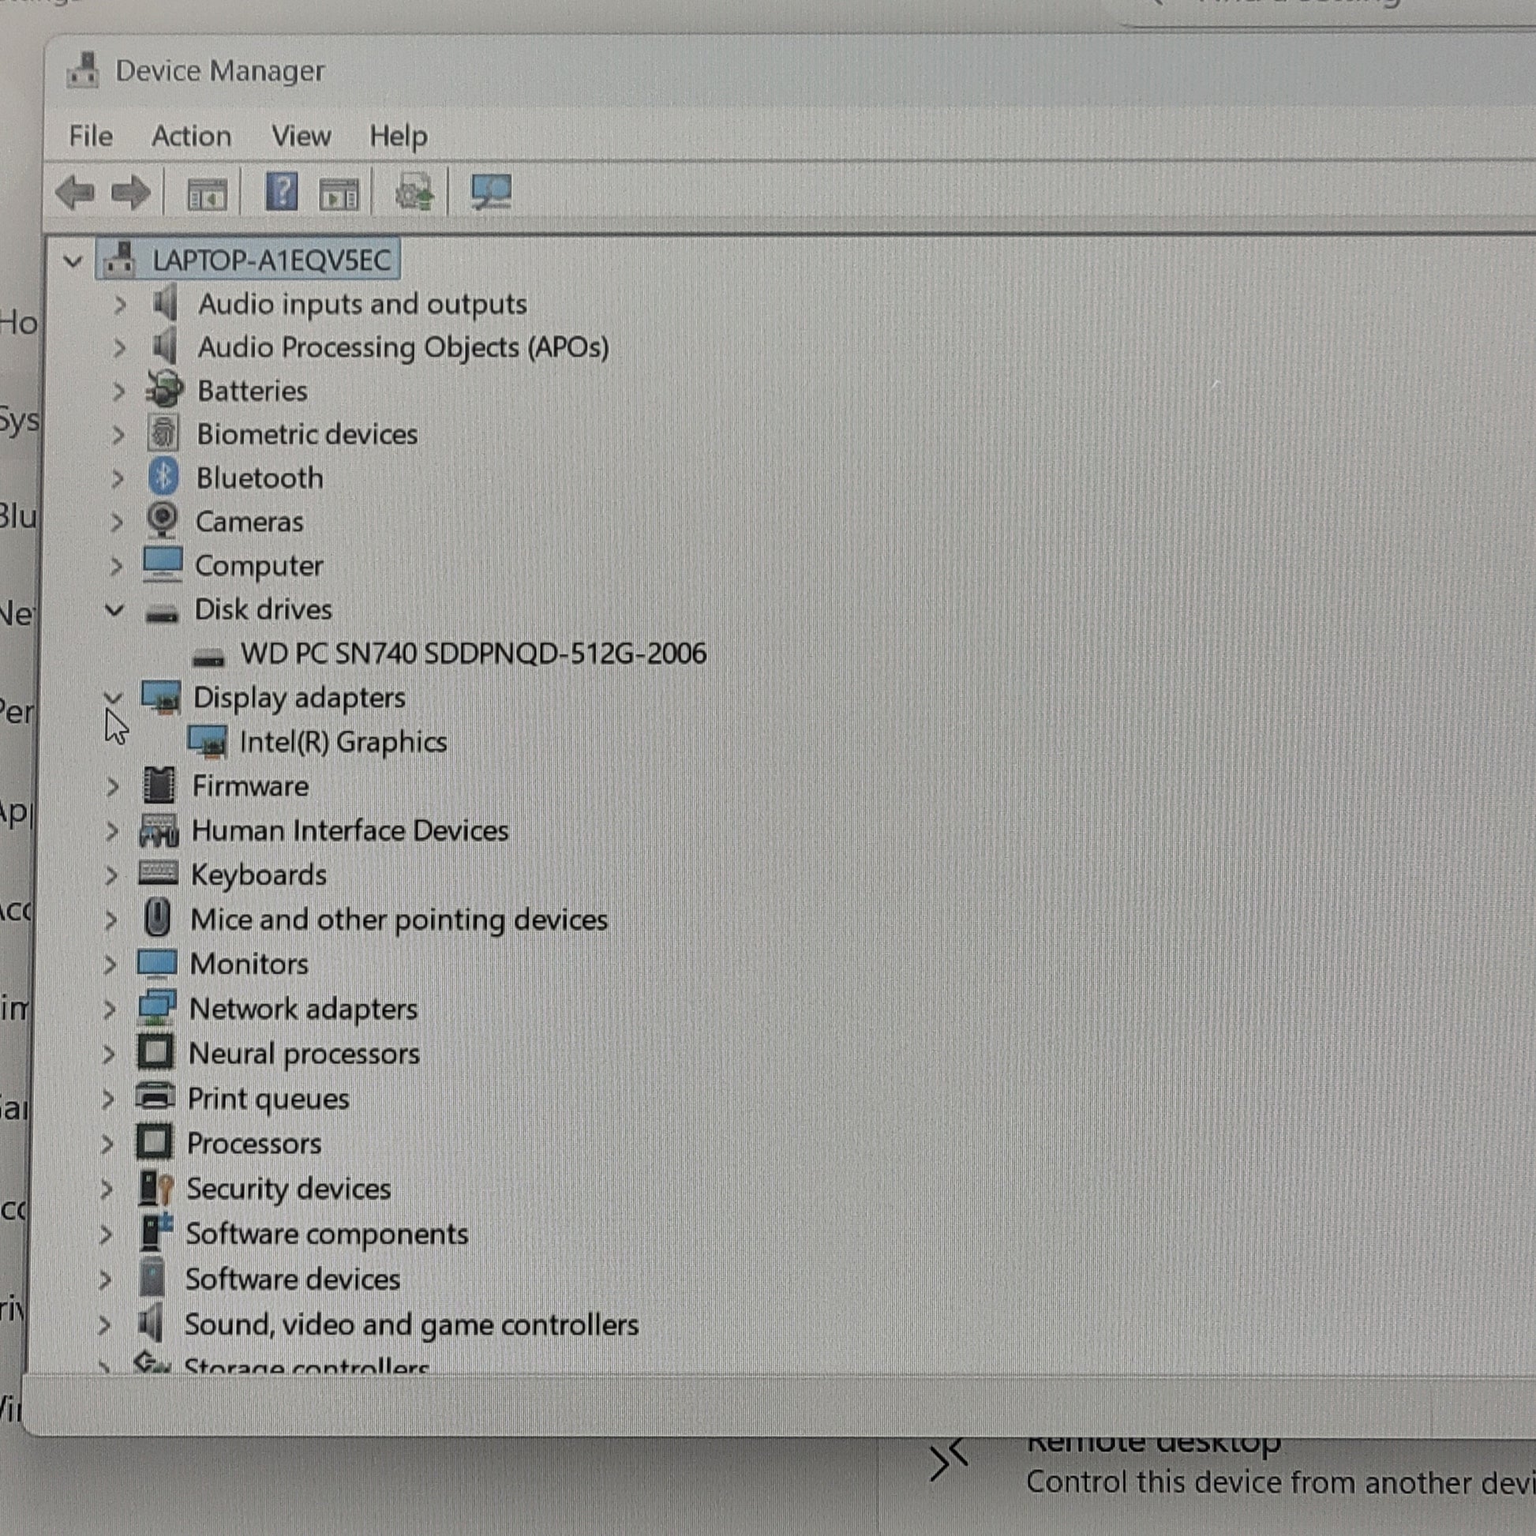
Task: Open the Help question-mark toolbar icon
Action: [x=282, y=192]
